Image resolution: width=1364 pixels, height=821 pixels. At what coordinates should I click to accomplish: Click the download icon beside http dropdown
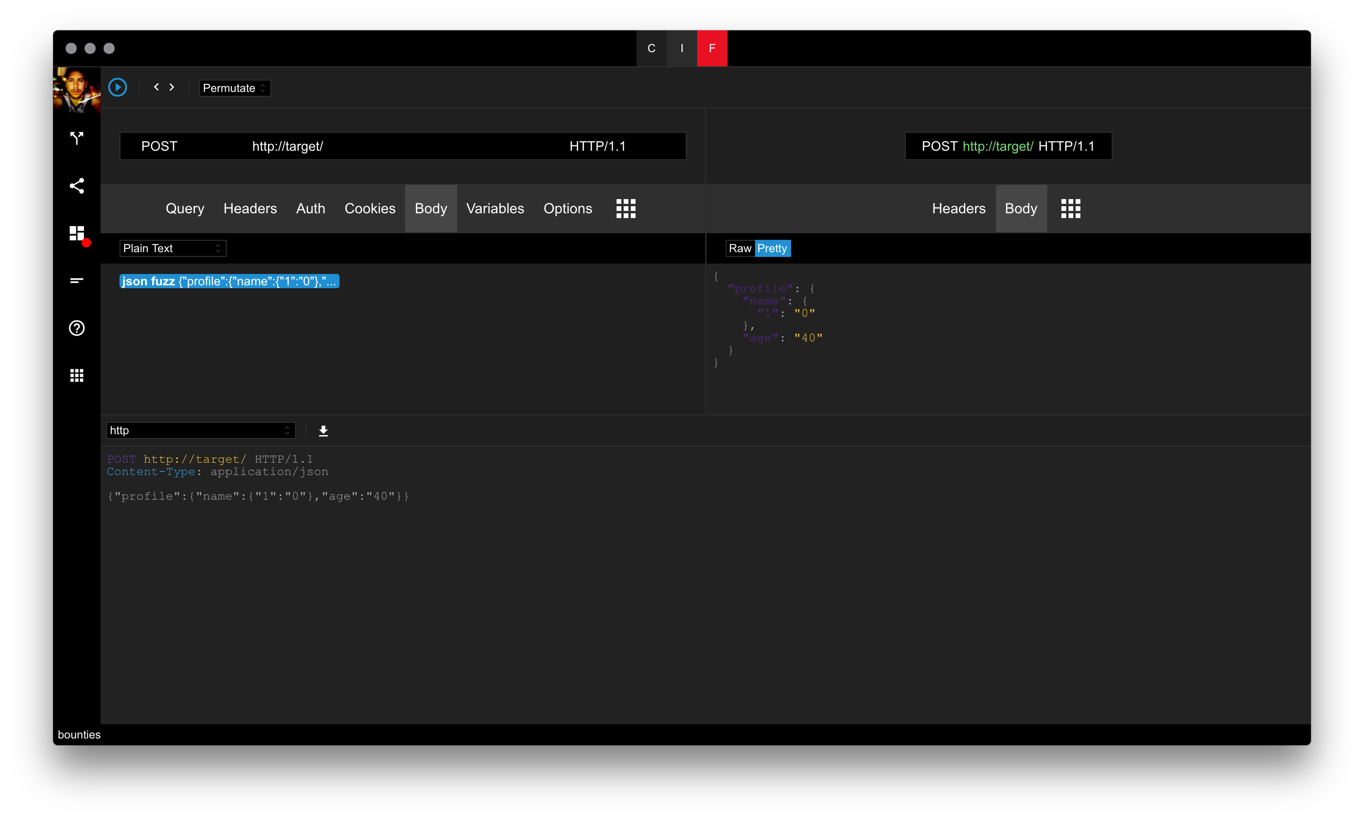coord(323,431)
